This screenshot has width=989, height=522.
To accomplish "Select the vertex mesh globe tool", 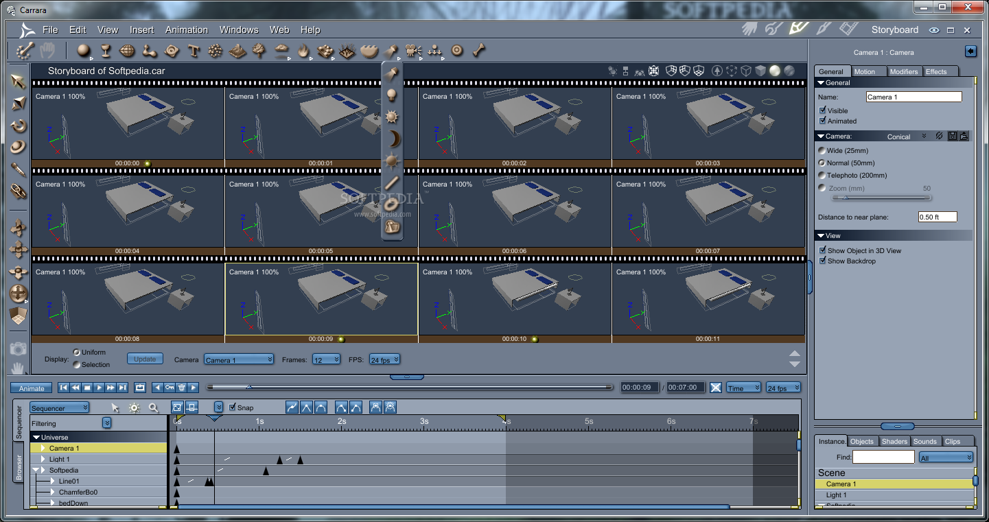I will tap(127, 50).
